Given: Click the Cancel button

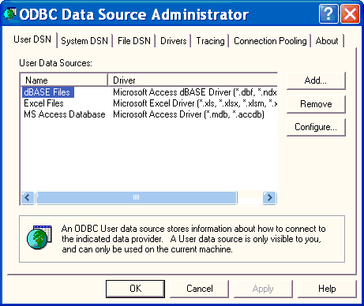Looking at the screenshot, I should pyautogui.click(x=199, y=289).
